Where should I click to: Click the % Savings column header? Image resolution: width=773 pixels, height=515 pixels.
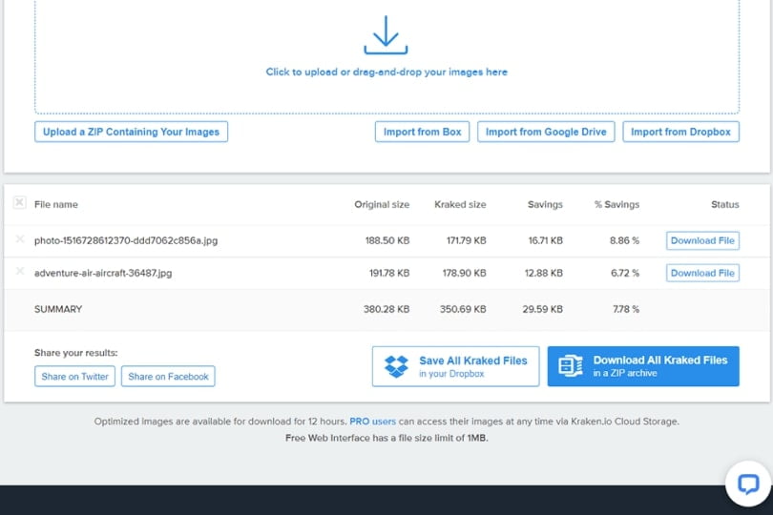616,204
